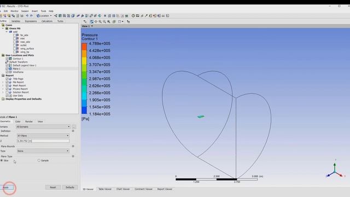Open the View 1 dropdown arrow
Viewport: 350px width, 197px height.
[x=92, y=26]
